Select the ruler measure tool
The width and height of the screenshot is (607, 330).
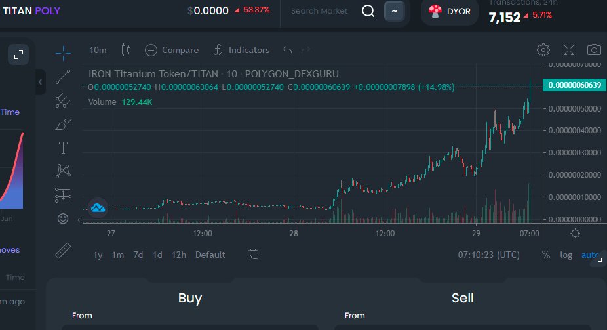pos(63,251)
